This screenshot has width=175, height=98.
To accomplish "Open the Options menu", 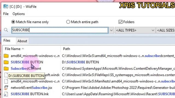I will 19,14.
